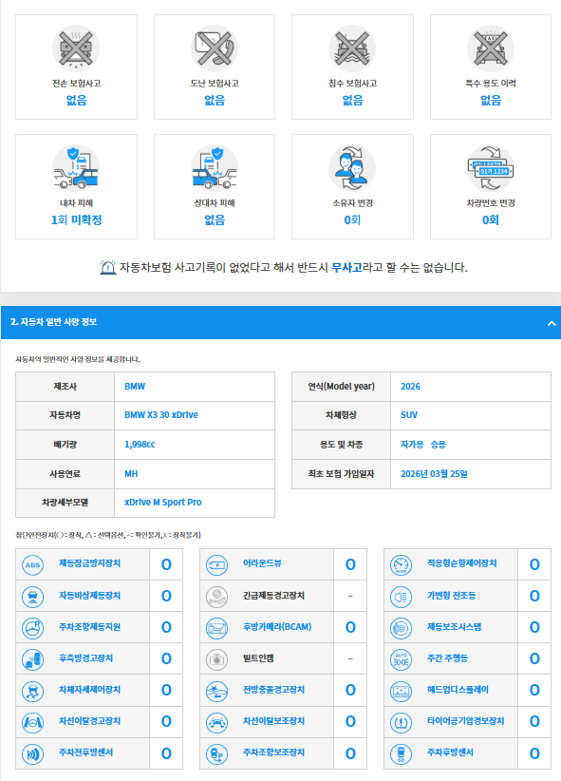This screenshot has height=781, width=561.
Task: Click the BMW X3 30 xDrive value
Action: pos(160,415)
